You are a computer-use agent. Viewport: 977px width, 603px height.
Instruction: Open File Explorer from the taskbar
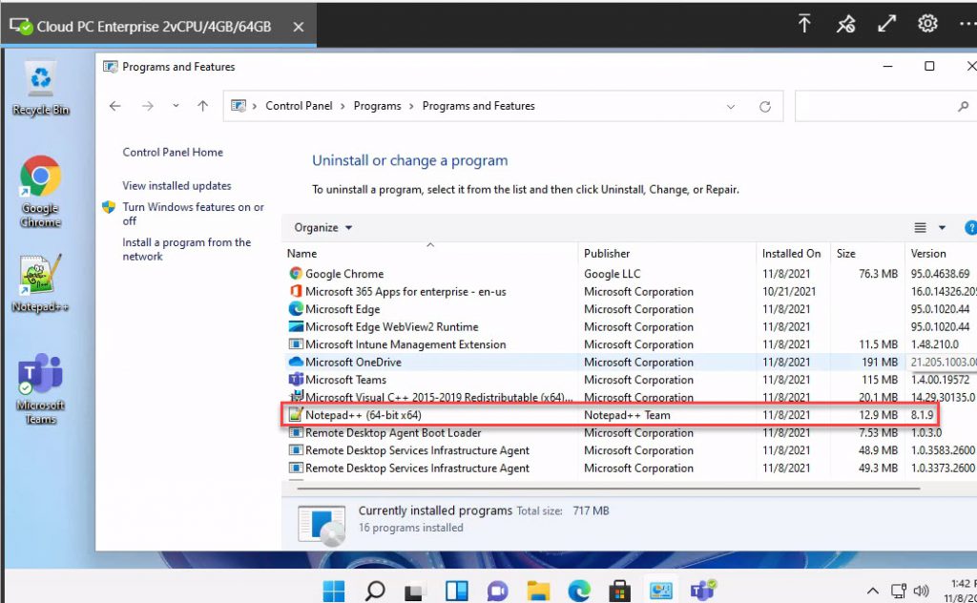[x=538, y=590]
